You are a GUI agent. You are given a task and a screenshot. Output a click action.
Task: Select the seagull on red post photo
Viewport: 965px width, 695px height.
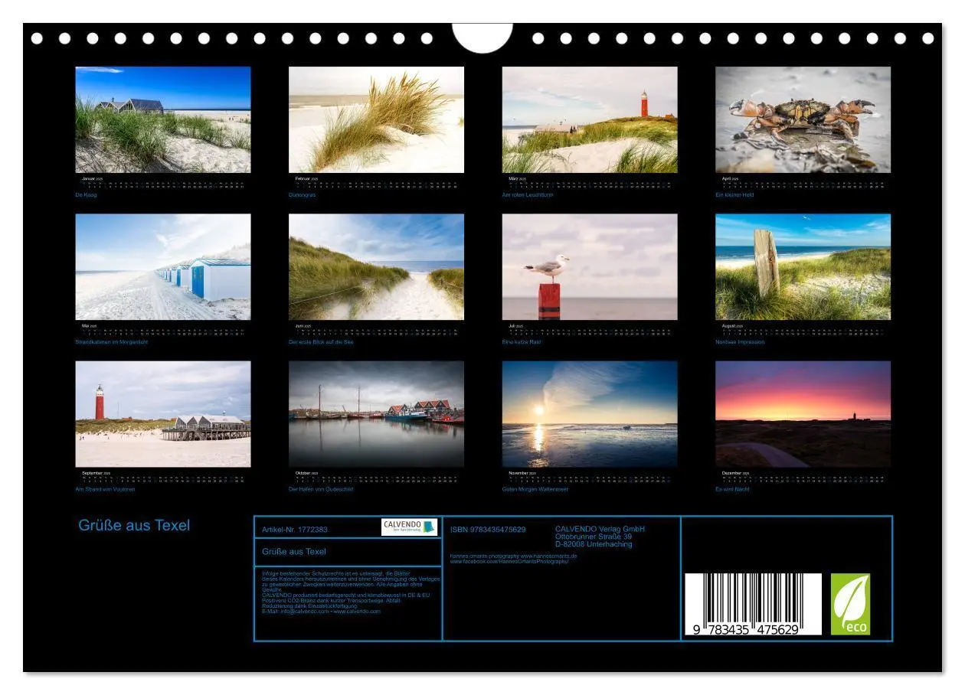tap(590, 266)
